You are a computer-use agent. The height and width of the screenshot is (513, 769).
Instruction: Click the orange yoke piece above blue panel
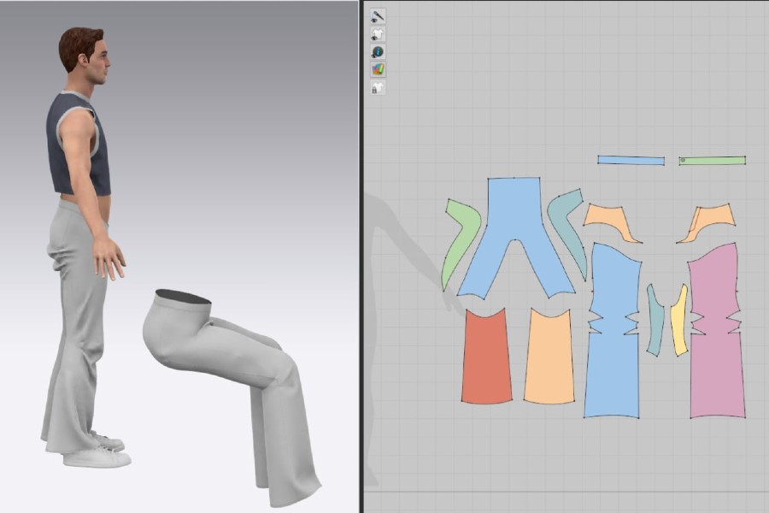(x=610, y=221)
